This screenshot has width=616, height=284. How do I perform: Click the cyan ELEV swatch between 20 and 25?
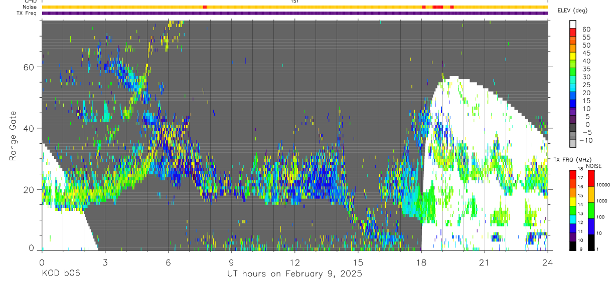tap(573, 89)
